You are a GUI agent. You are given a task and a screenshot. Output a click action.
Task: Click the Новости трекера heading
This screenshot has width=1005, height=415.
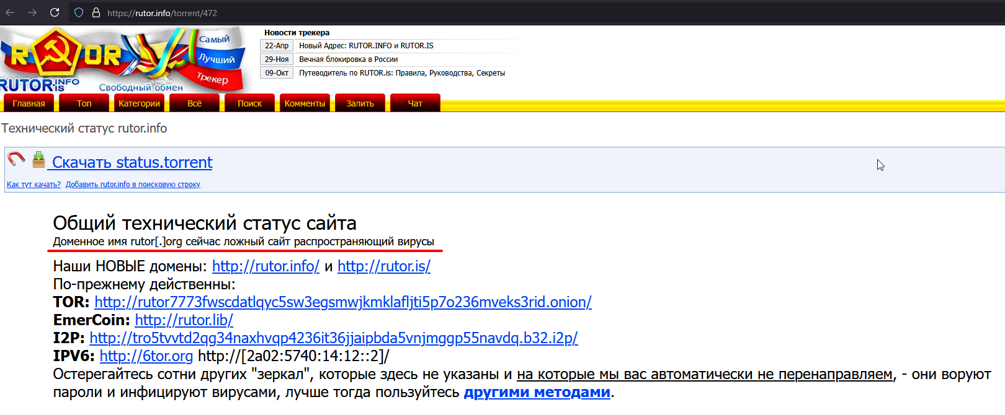(x=297, y=33)
